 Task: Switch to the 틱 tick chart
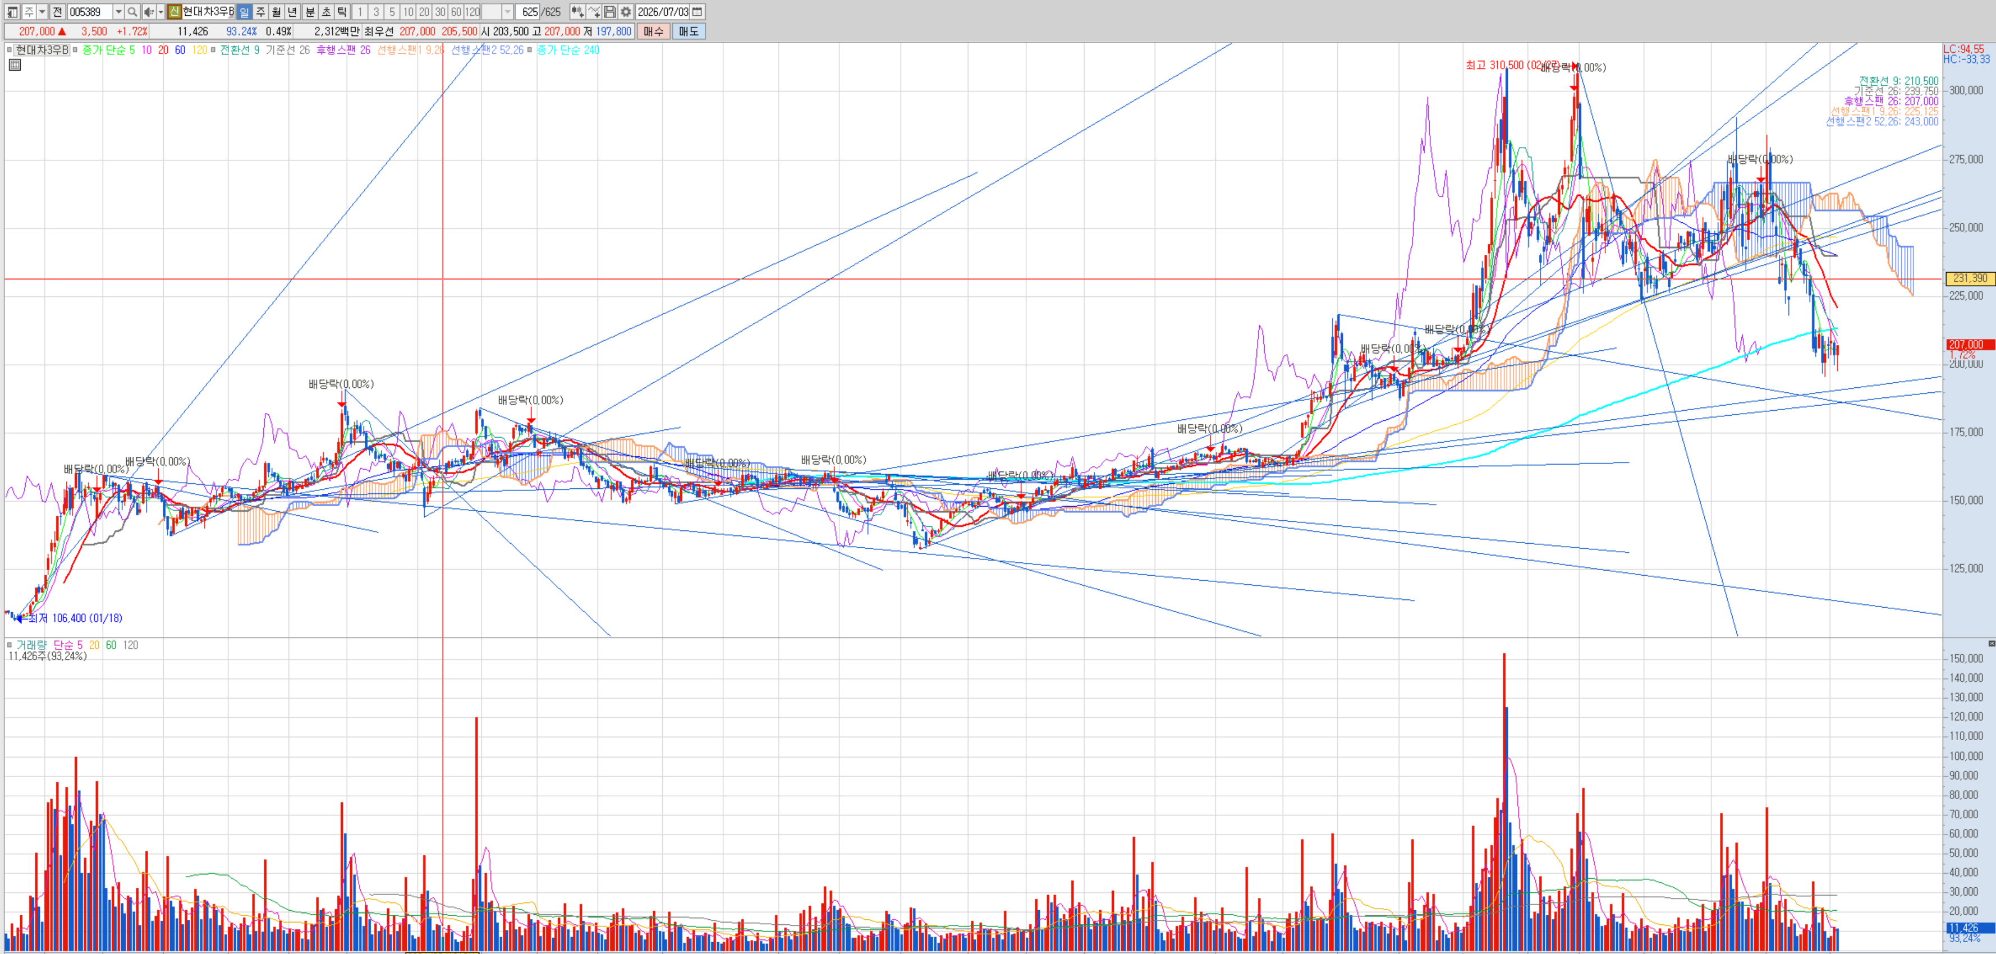point(342,12)
